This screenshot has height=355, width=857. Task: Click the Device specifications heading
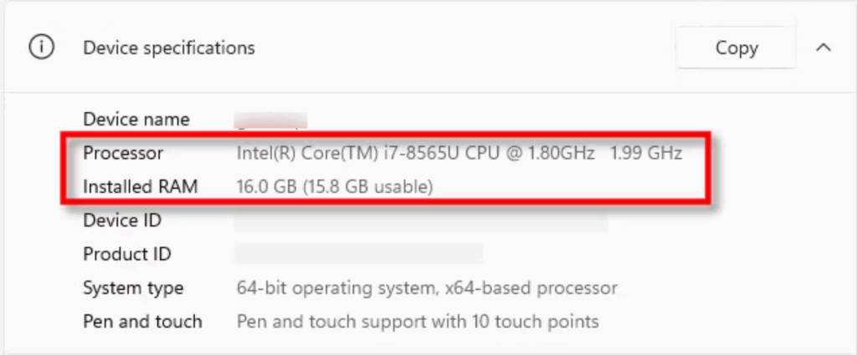click(169, 48)
